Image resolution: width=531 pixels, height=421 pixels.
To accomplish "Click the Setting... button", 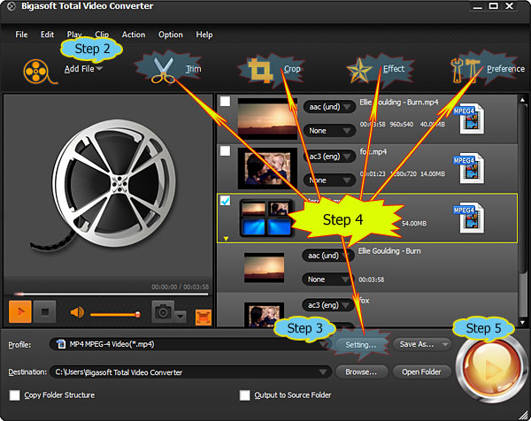I will pyautogui.click(x=361, y=345).
